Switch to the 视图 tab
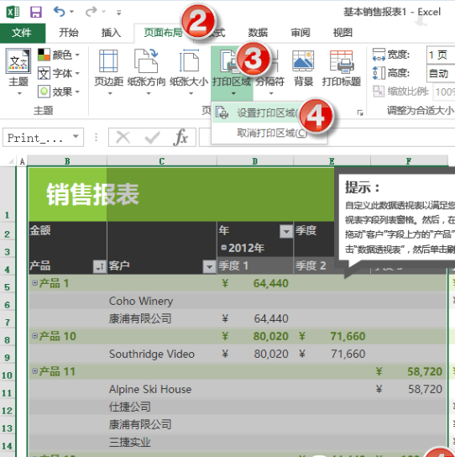Screen dimensions: 455x457 (343, 33)
